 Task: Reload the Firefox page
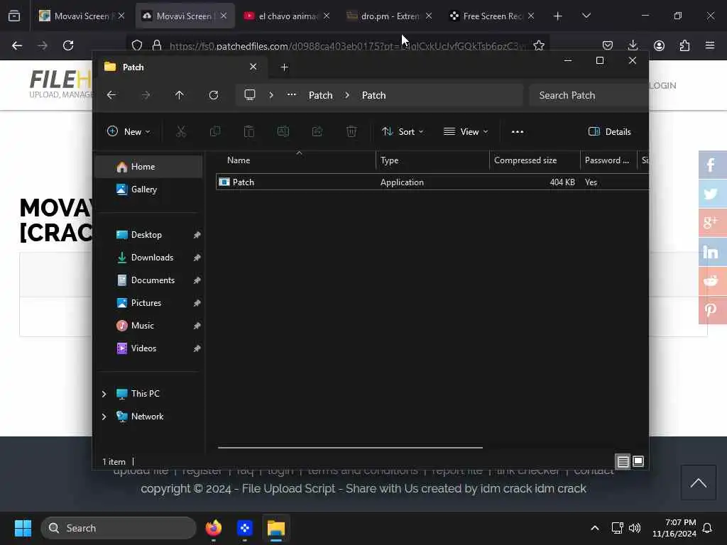click(68, 45)
